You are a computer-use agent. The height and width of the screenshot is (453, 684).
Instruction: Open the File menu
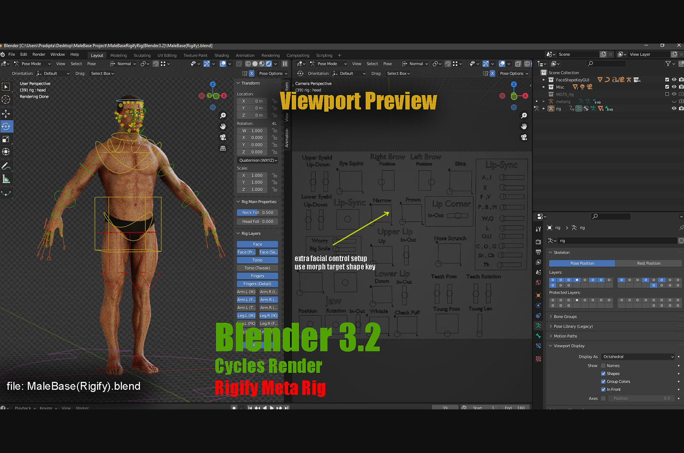(x=12, y=54)
